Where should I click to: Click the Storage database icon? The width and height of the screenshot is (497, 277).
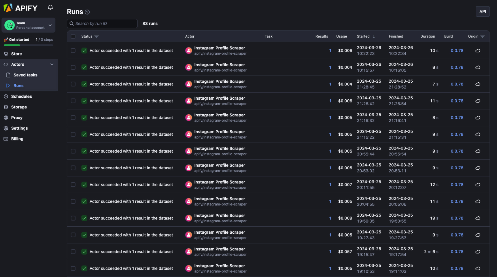[6, 107]
